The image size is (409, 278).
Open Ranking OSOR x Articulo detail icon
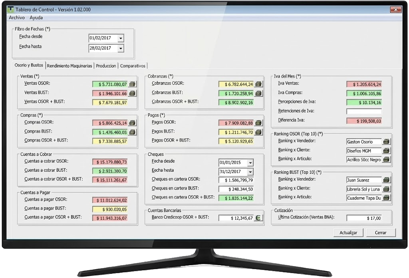coord(386,159)
